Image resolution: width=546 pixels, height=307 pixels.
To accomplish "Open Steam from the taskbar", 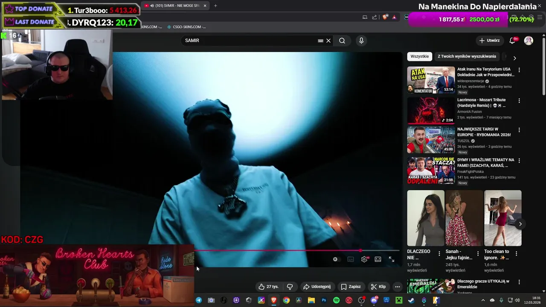I will [x=411, y=300].
